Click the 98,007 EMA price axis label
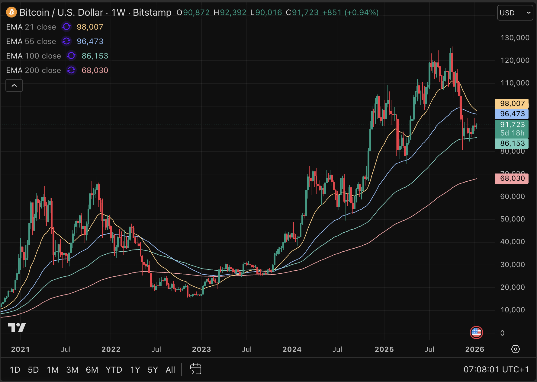 [x=512, y=103]
